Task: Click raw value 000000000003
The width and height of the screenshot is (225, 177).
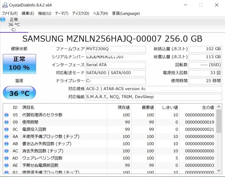Action: point(200,165)
